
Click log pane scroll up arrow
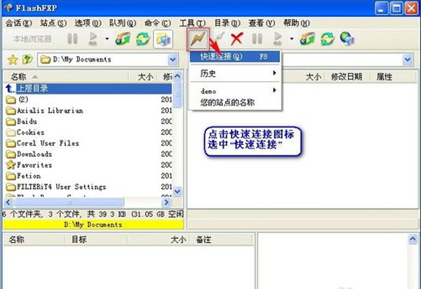coord(413,239)
